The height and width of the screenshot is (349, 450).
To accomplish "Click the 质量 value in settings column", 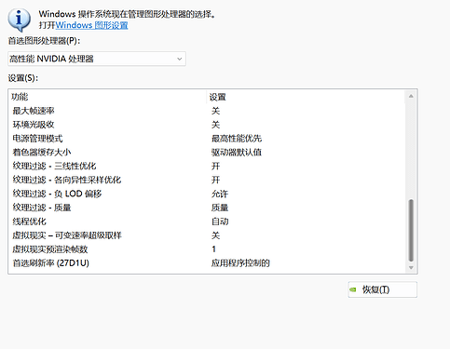I will pyautogui.click(x=220, y=208).
